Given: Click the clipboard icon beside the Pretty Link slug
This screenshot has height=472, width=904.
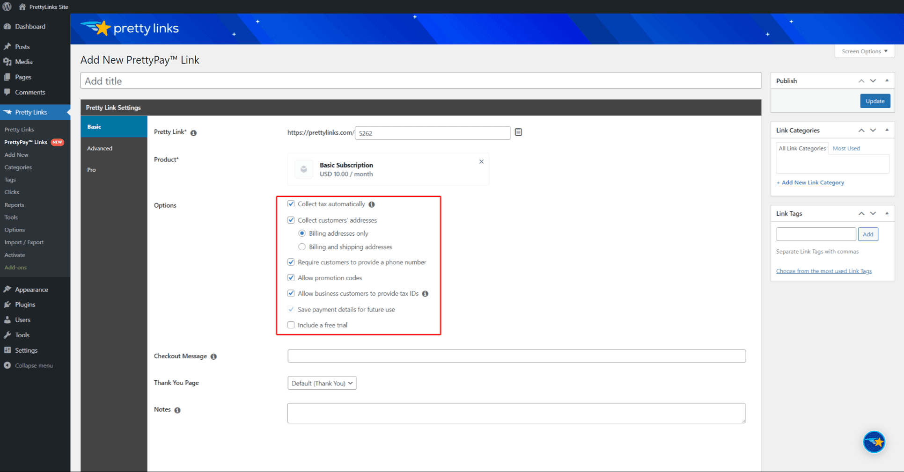Looking at the screenshot, I should tap(518, 132).
